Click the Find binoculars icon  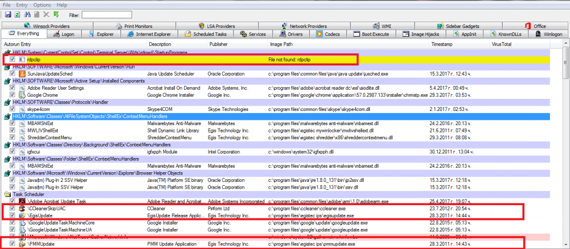[x=27, y=15]
